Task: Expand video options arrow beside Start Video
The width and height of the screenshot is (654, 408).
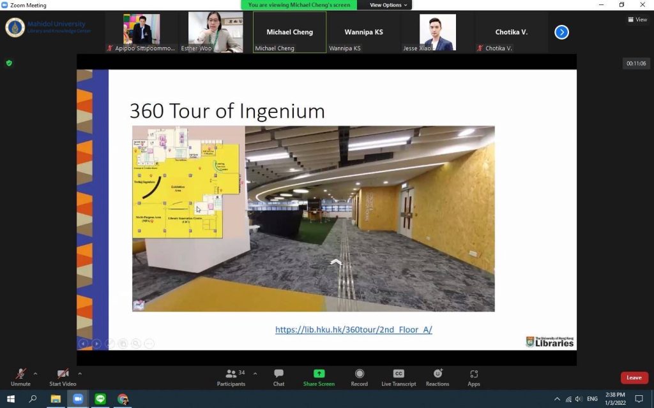Action: click(x=80, y=374)
